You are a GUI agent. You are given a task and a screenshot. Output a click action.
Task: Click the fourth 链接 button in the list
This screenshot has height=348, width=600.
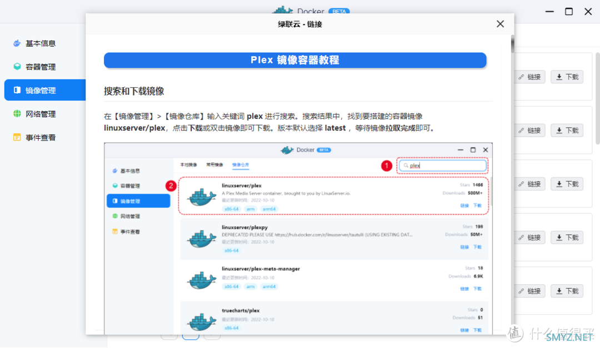[530, 238]
